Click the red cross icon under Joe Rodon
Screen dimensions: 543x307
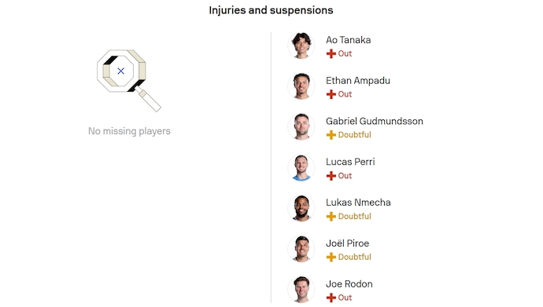click(x=331, y=298)
